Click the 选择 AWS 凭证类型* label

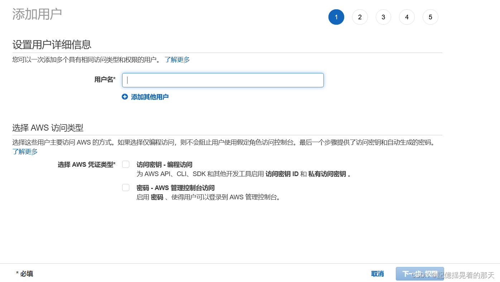point(87,165)
